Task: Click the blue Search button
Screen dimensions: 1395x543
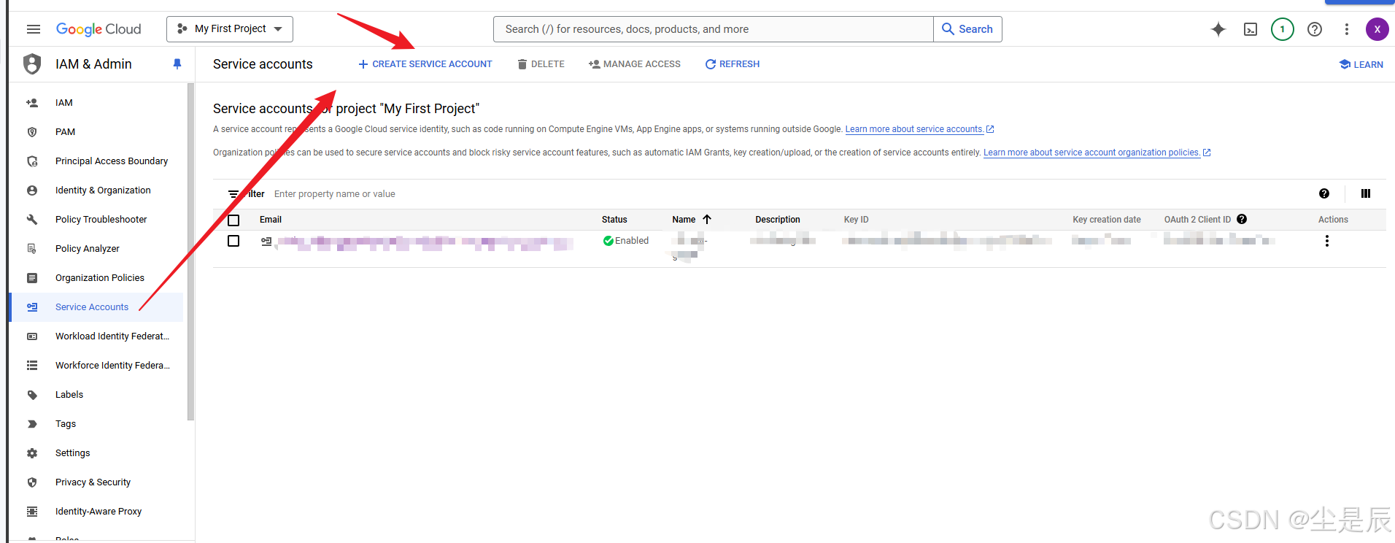Action: pos(967,29)
